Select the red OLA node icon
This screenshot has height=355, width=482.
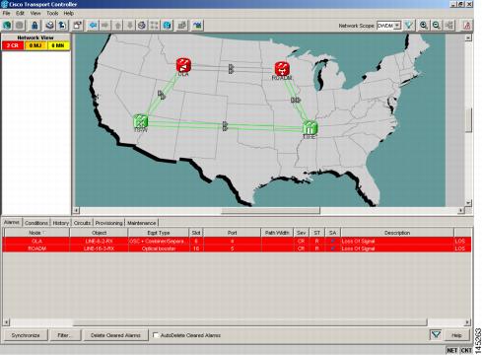point(183,64)
